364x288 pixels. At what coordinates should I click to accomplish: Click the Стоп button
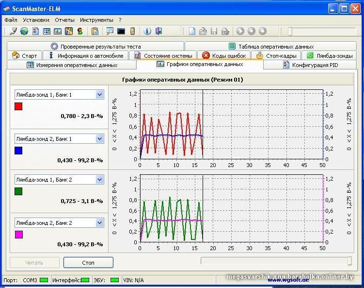click(88, 262)
